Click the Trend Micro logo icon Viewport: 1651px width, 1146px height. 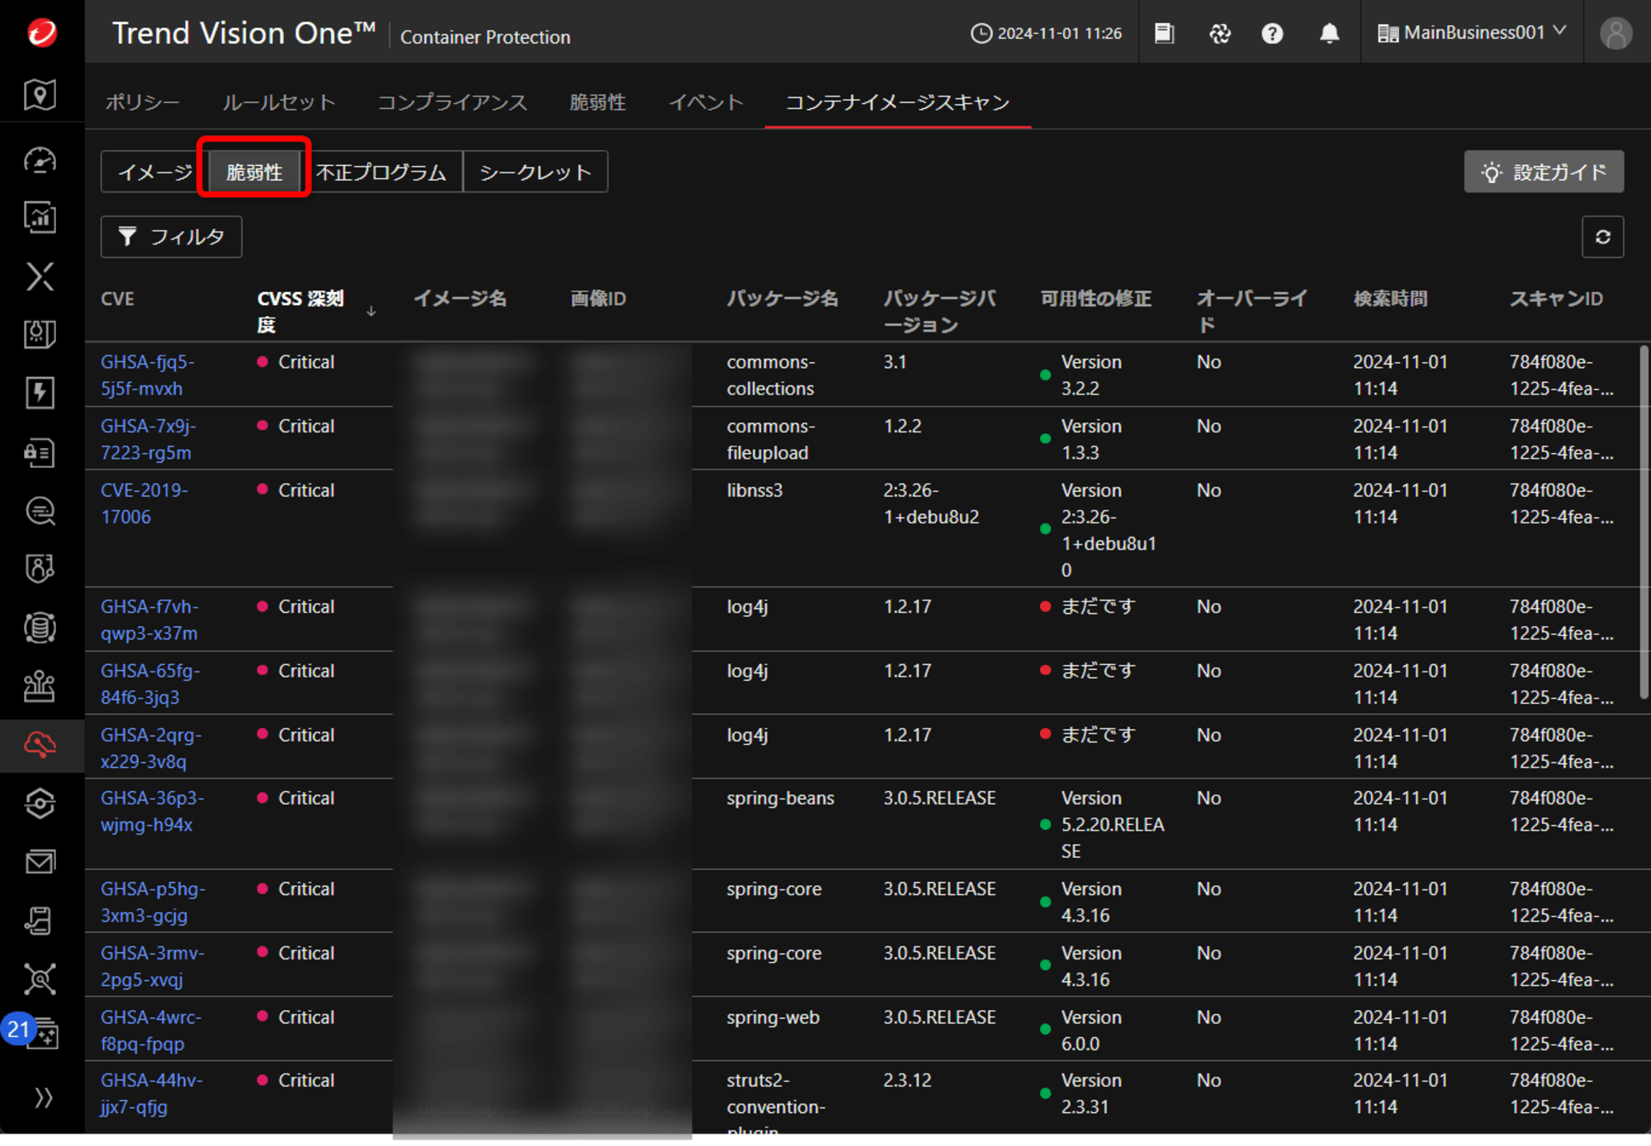pyautogui.click(x=41, y=32)
